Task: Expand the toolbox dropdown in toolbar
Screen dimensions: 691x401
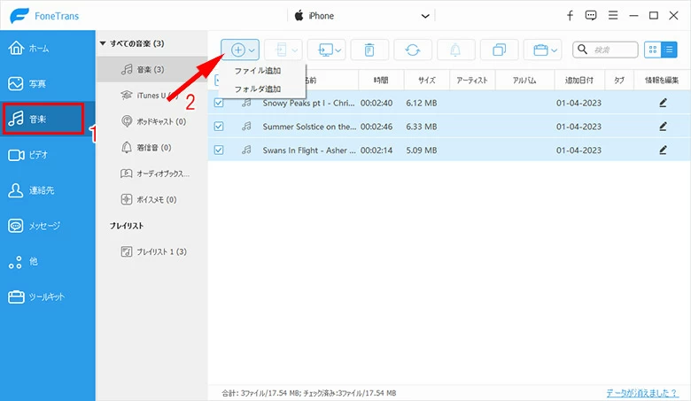Action: click(x=541, y=50)
